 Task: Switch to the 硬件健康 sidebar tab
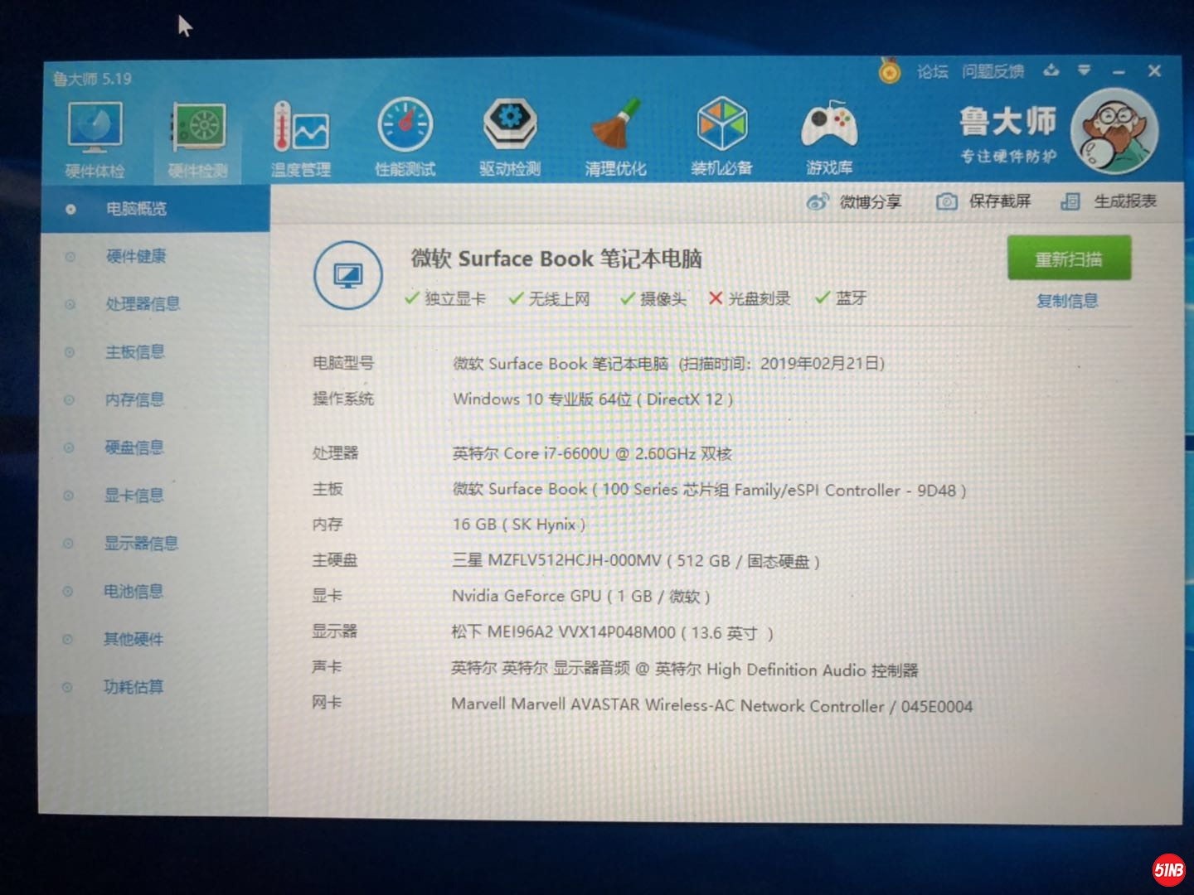pos(155,257)
